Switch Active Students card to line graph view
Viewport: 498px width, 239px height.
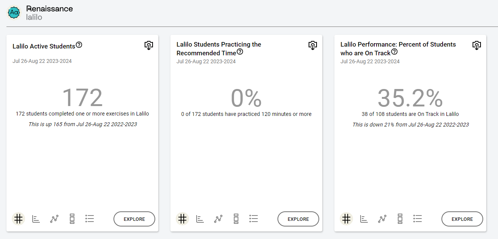(x=54, y=219)
